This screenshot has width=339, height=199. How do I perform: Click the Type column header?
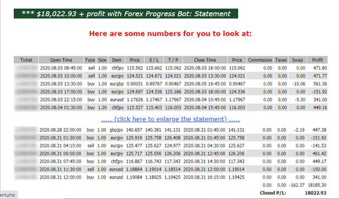pos(90,60)
